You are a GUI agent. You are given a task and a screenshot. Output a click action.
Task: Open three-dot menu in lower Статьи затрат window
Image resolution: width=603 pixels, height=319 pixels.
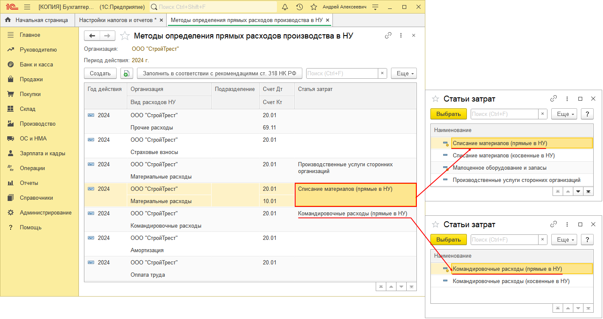tap(567, 224)
